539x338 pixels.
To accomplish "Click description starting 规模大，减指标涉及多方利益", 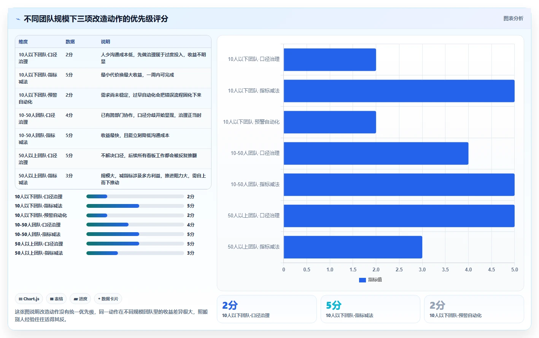I will click(x=153, y=179).
